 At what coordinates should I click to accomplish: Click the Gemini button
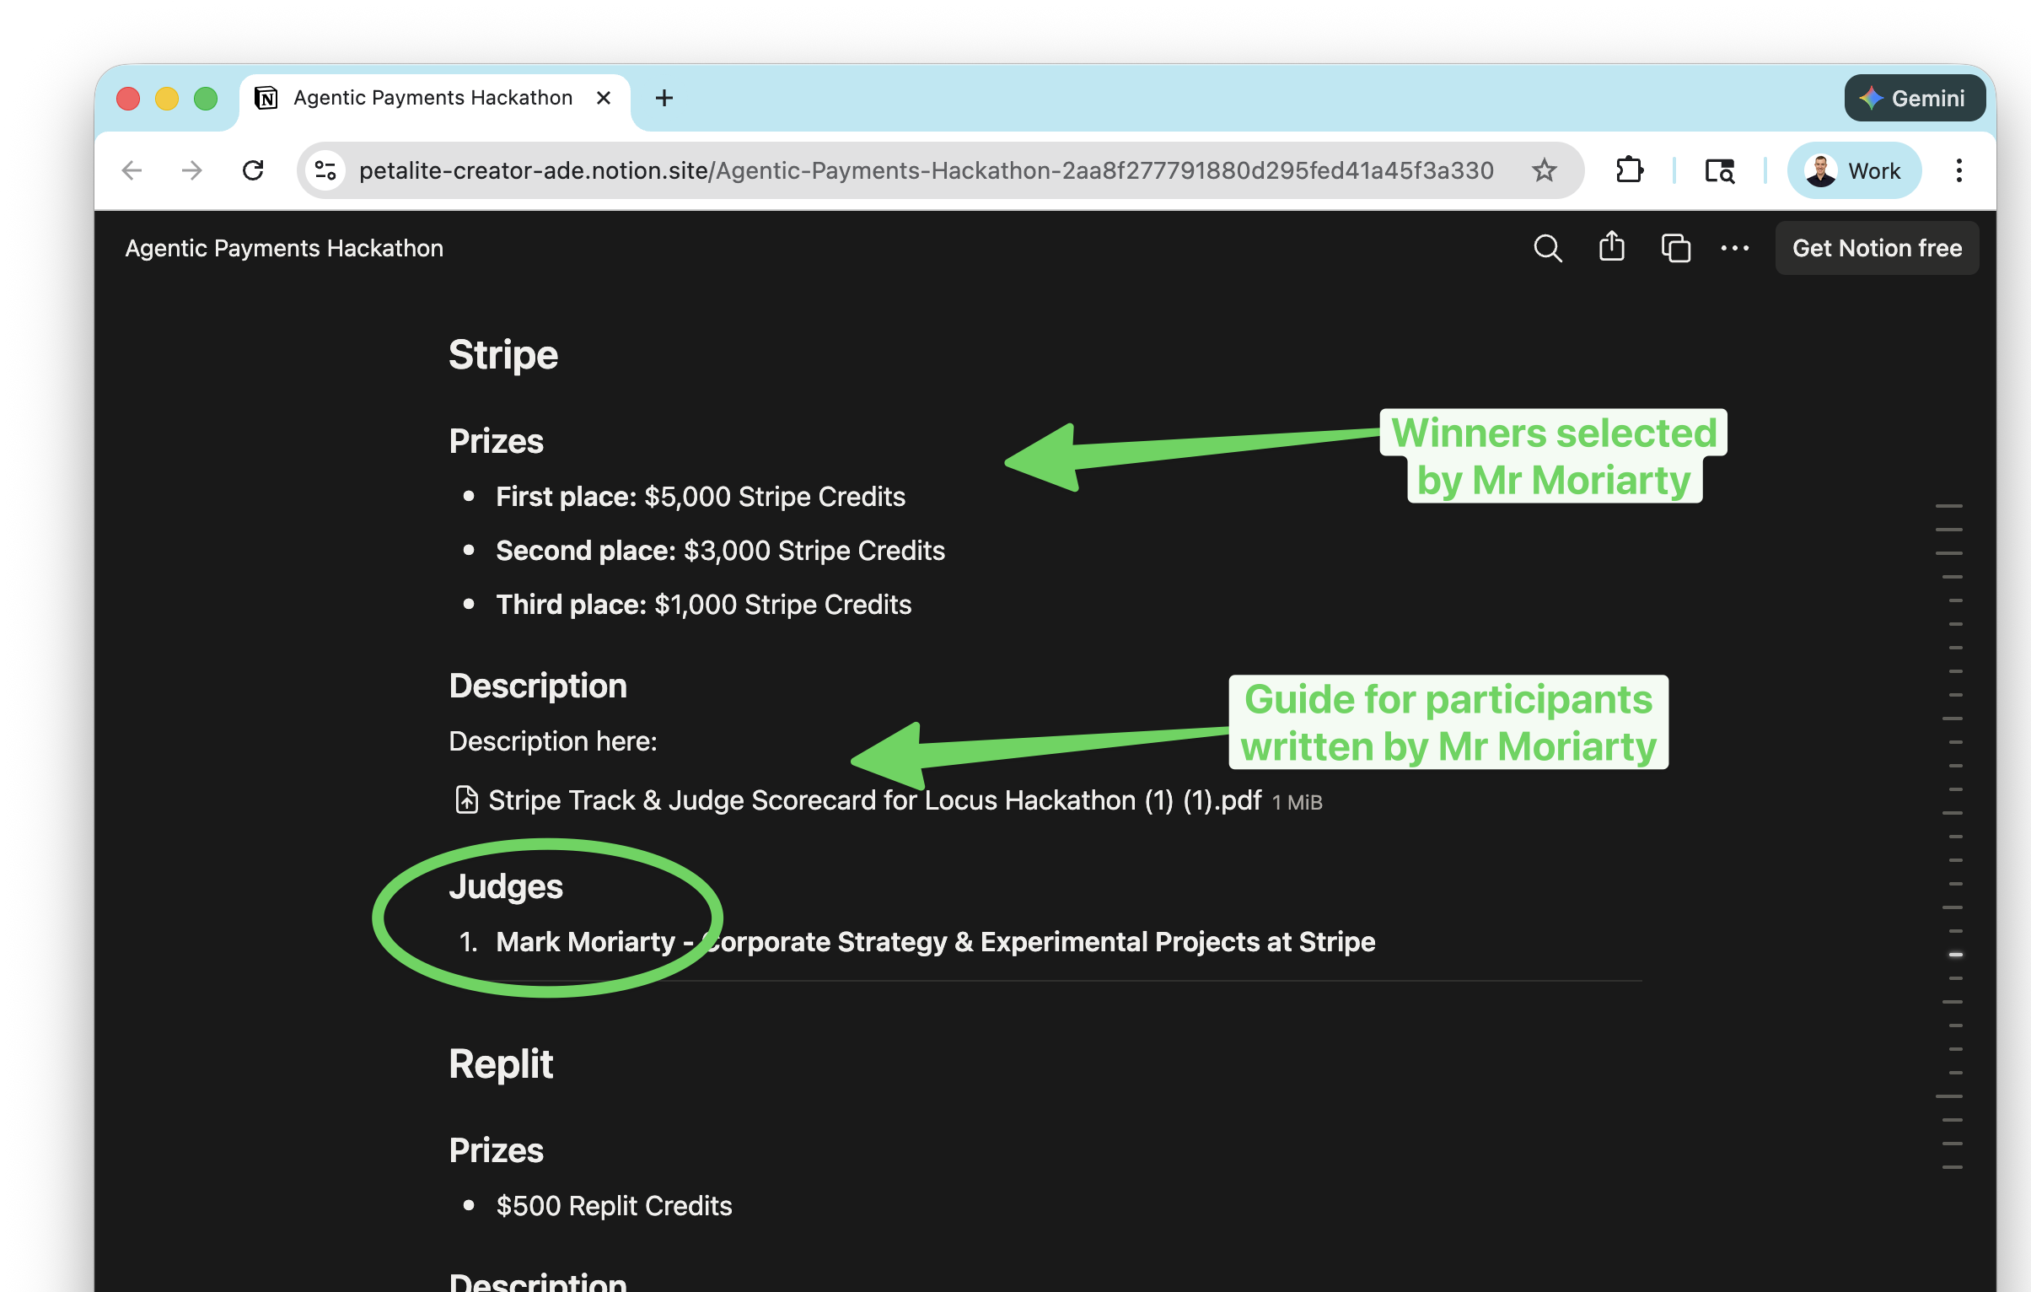(1913, 98)
